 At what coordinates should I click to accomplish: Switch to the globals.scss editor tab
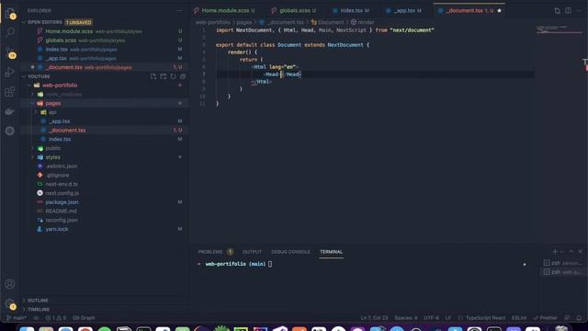click(x=294, y=10)
